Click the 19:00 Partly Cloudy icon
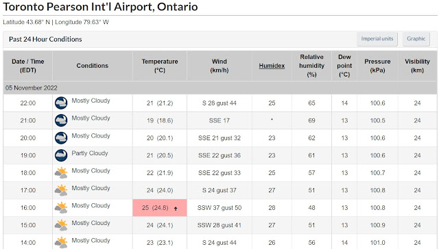 61,155
